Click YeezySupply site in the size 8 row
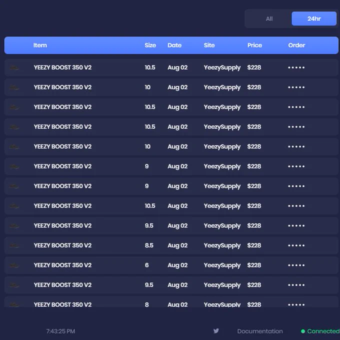 pos(222,304)
